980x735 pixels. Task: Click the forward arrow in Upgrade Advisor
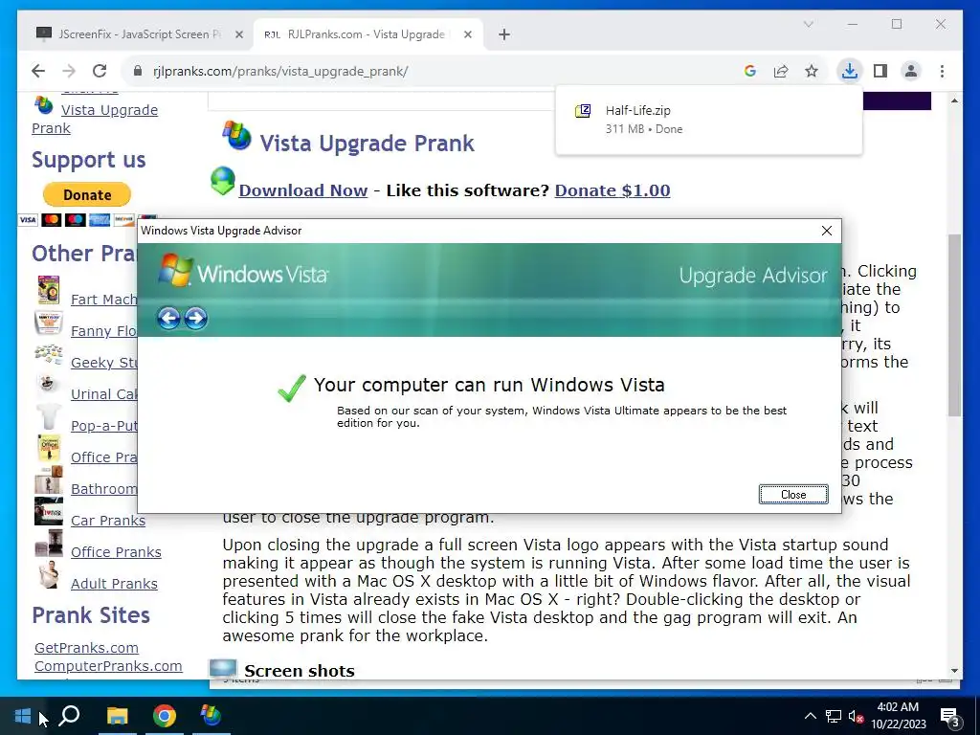(195, 318)
